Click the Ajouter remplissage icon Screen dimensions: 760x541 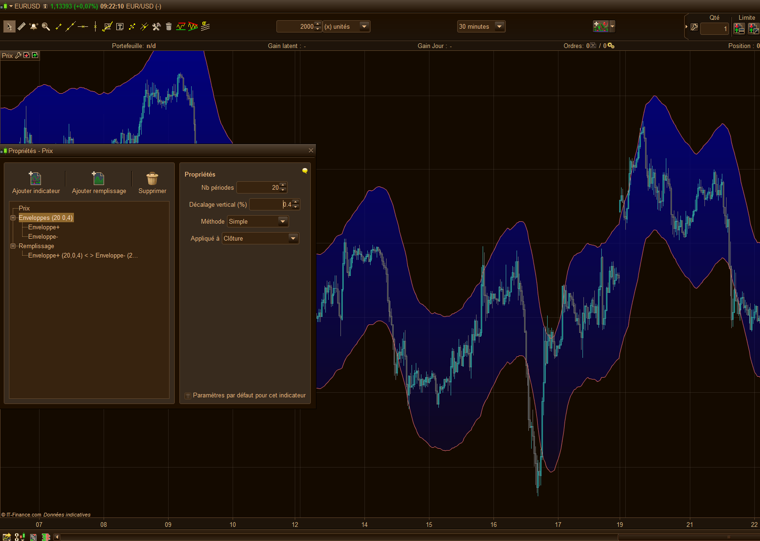[98, 178]
